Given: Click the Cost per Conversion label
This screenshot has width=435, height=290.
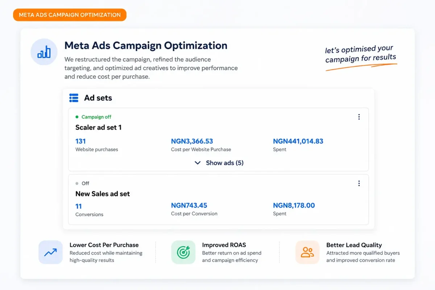Looking at the screenshot, I should coord(194,214).
